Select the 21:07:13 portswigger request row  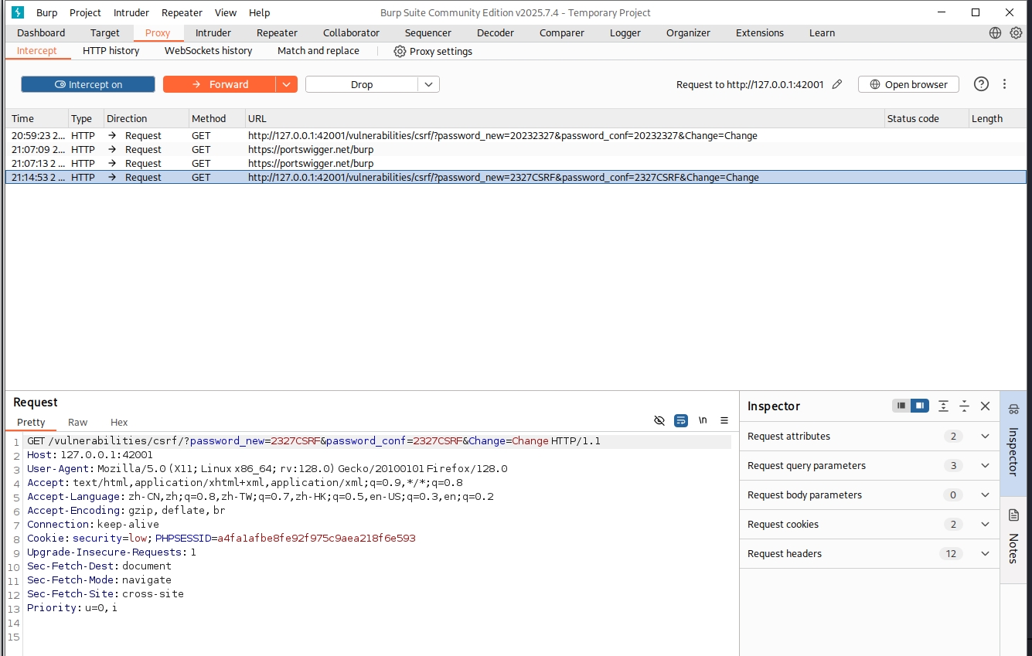click(x=516, y=164)
